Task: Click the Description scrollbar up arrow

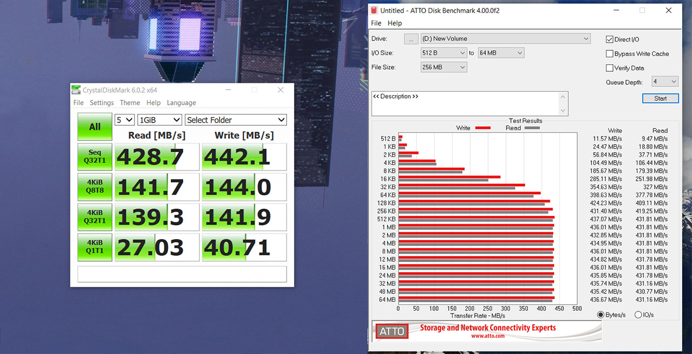Action: (564, 97)
